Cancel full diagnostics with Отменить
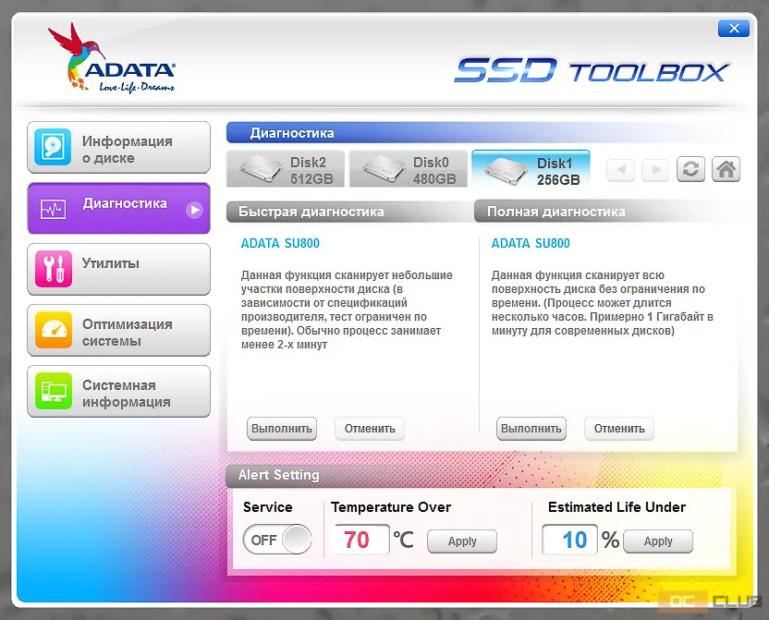 coord(619,429)
